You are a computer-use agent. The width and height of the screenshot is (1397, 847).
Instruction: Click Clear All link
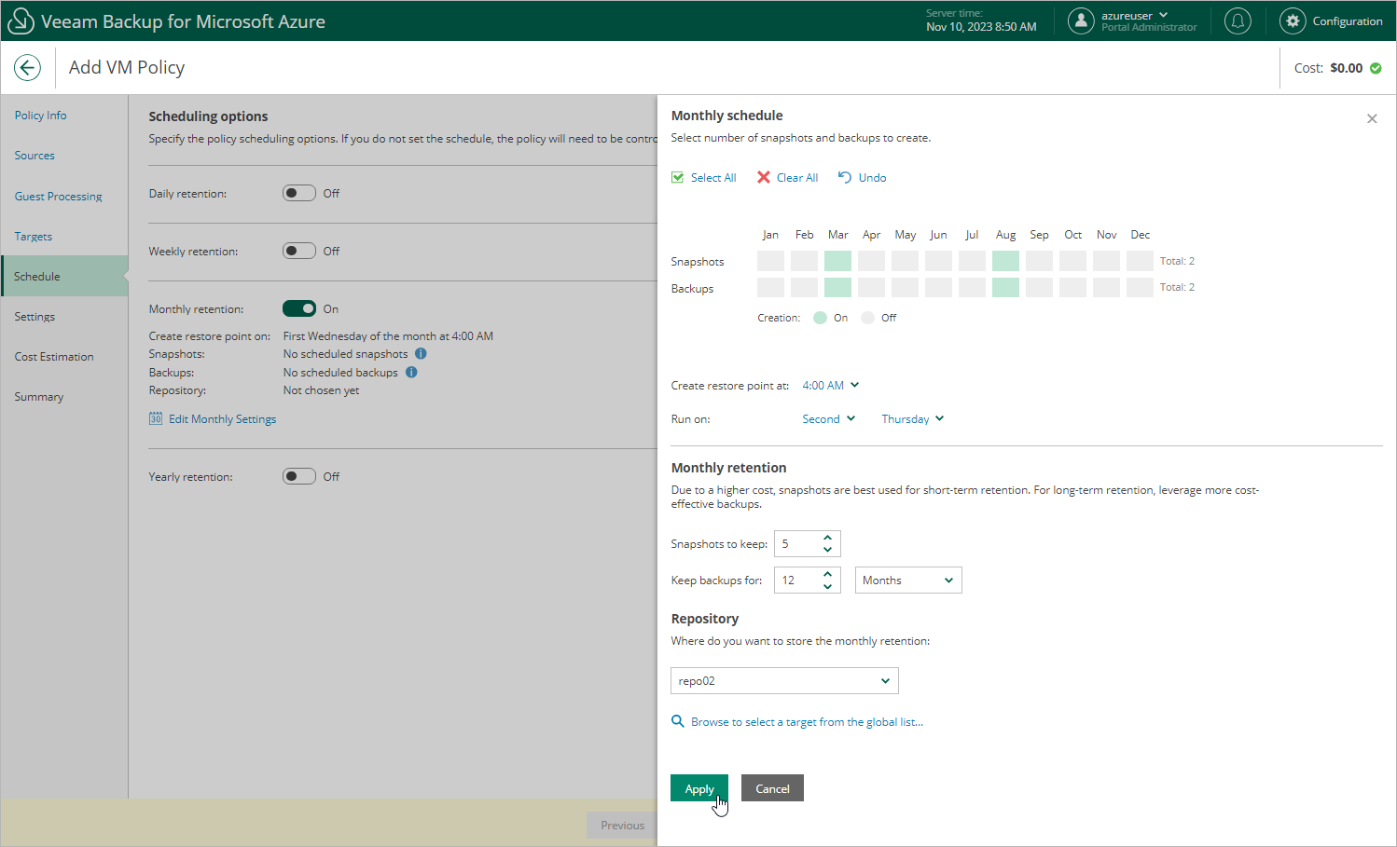pos(797,178)
